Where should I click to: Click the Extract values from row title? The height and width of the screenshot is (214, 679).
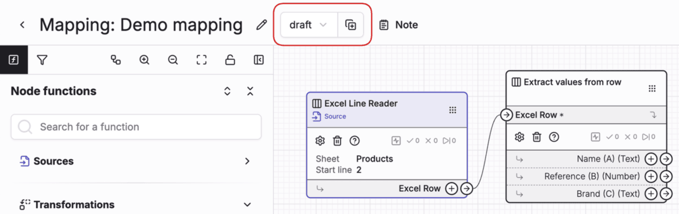[573, 82]
